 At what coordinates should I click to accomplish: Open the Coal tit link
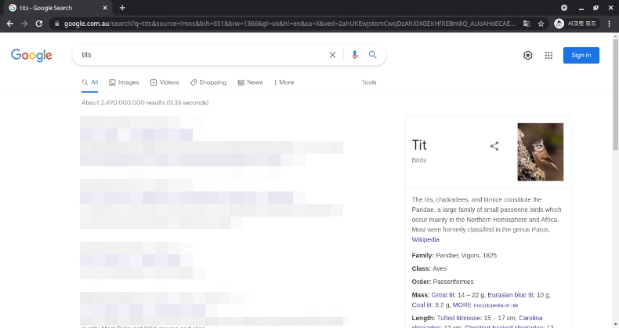coord(422,304)
